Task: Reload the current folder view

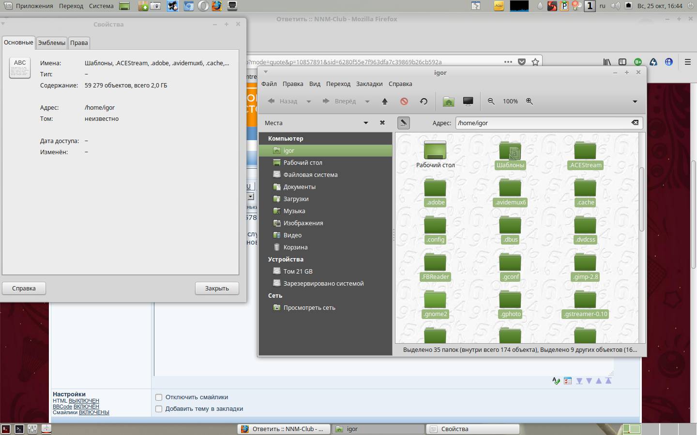Action: [424, 101]
